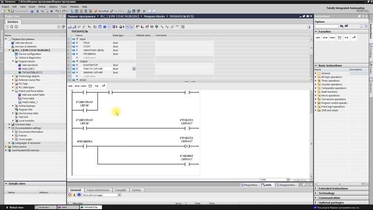Click Main editor button in bottom taskbar
This screenshot has width=373, height=210.
tap(68, 208)
